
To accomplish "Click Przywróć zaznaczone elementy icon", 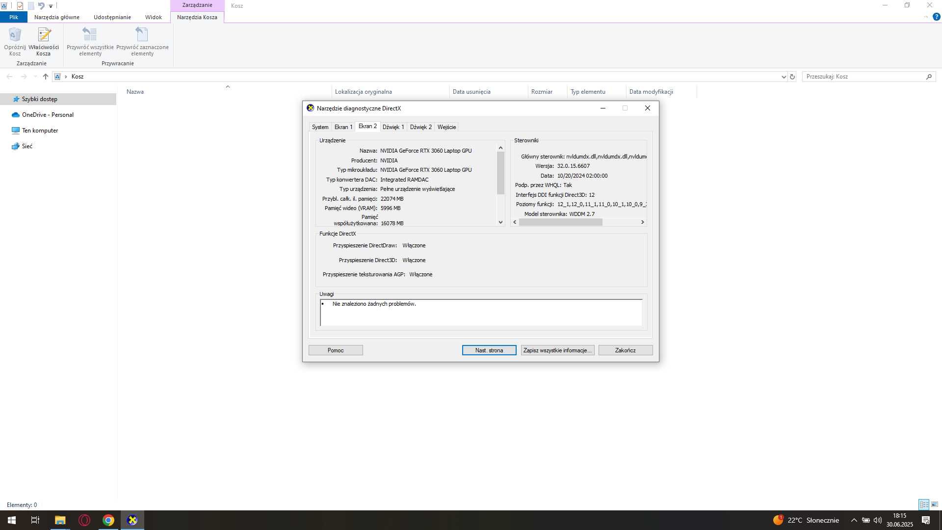I will 142,42.
